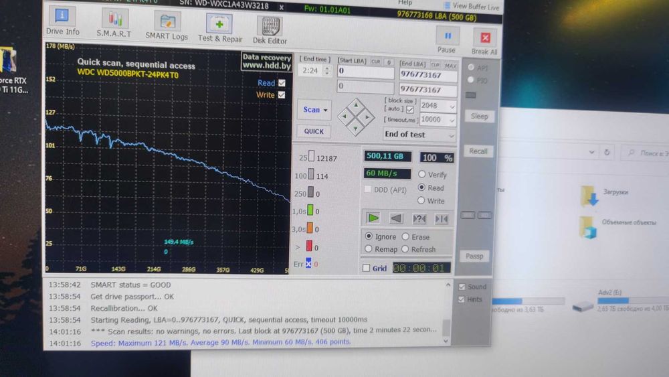Click the End LBA MAX button
Screen dimensions: 669x377
point(450,66)
